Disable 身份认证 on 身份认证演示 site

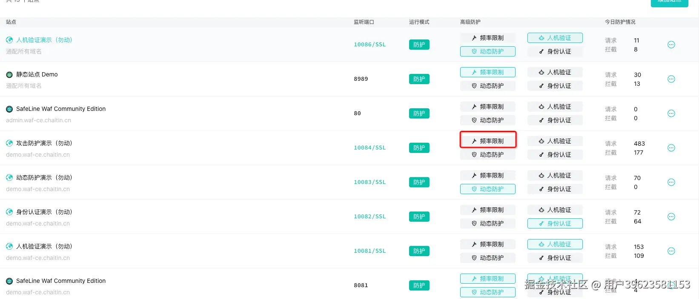(555, 223)
